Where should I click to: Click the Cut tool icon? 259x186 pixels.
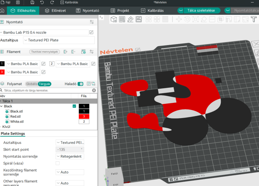coord(212,19)
